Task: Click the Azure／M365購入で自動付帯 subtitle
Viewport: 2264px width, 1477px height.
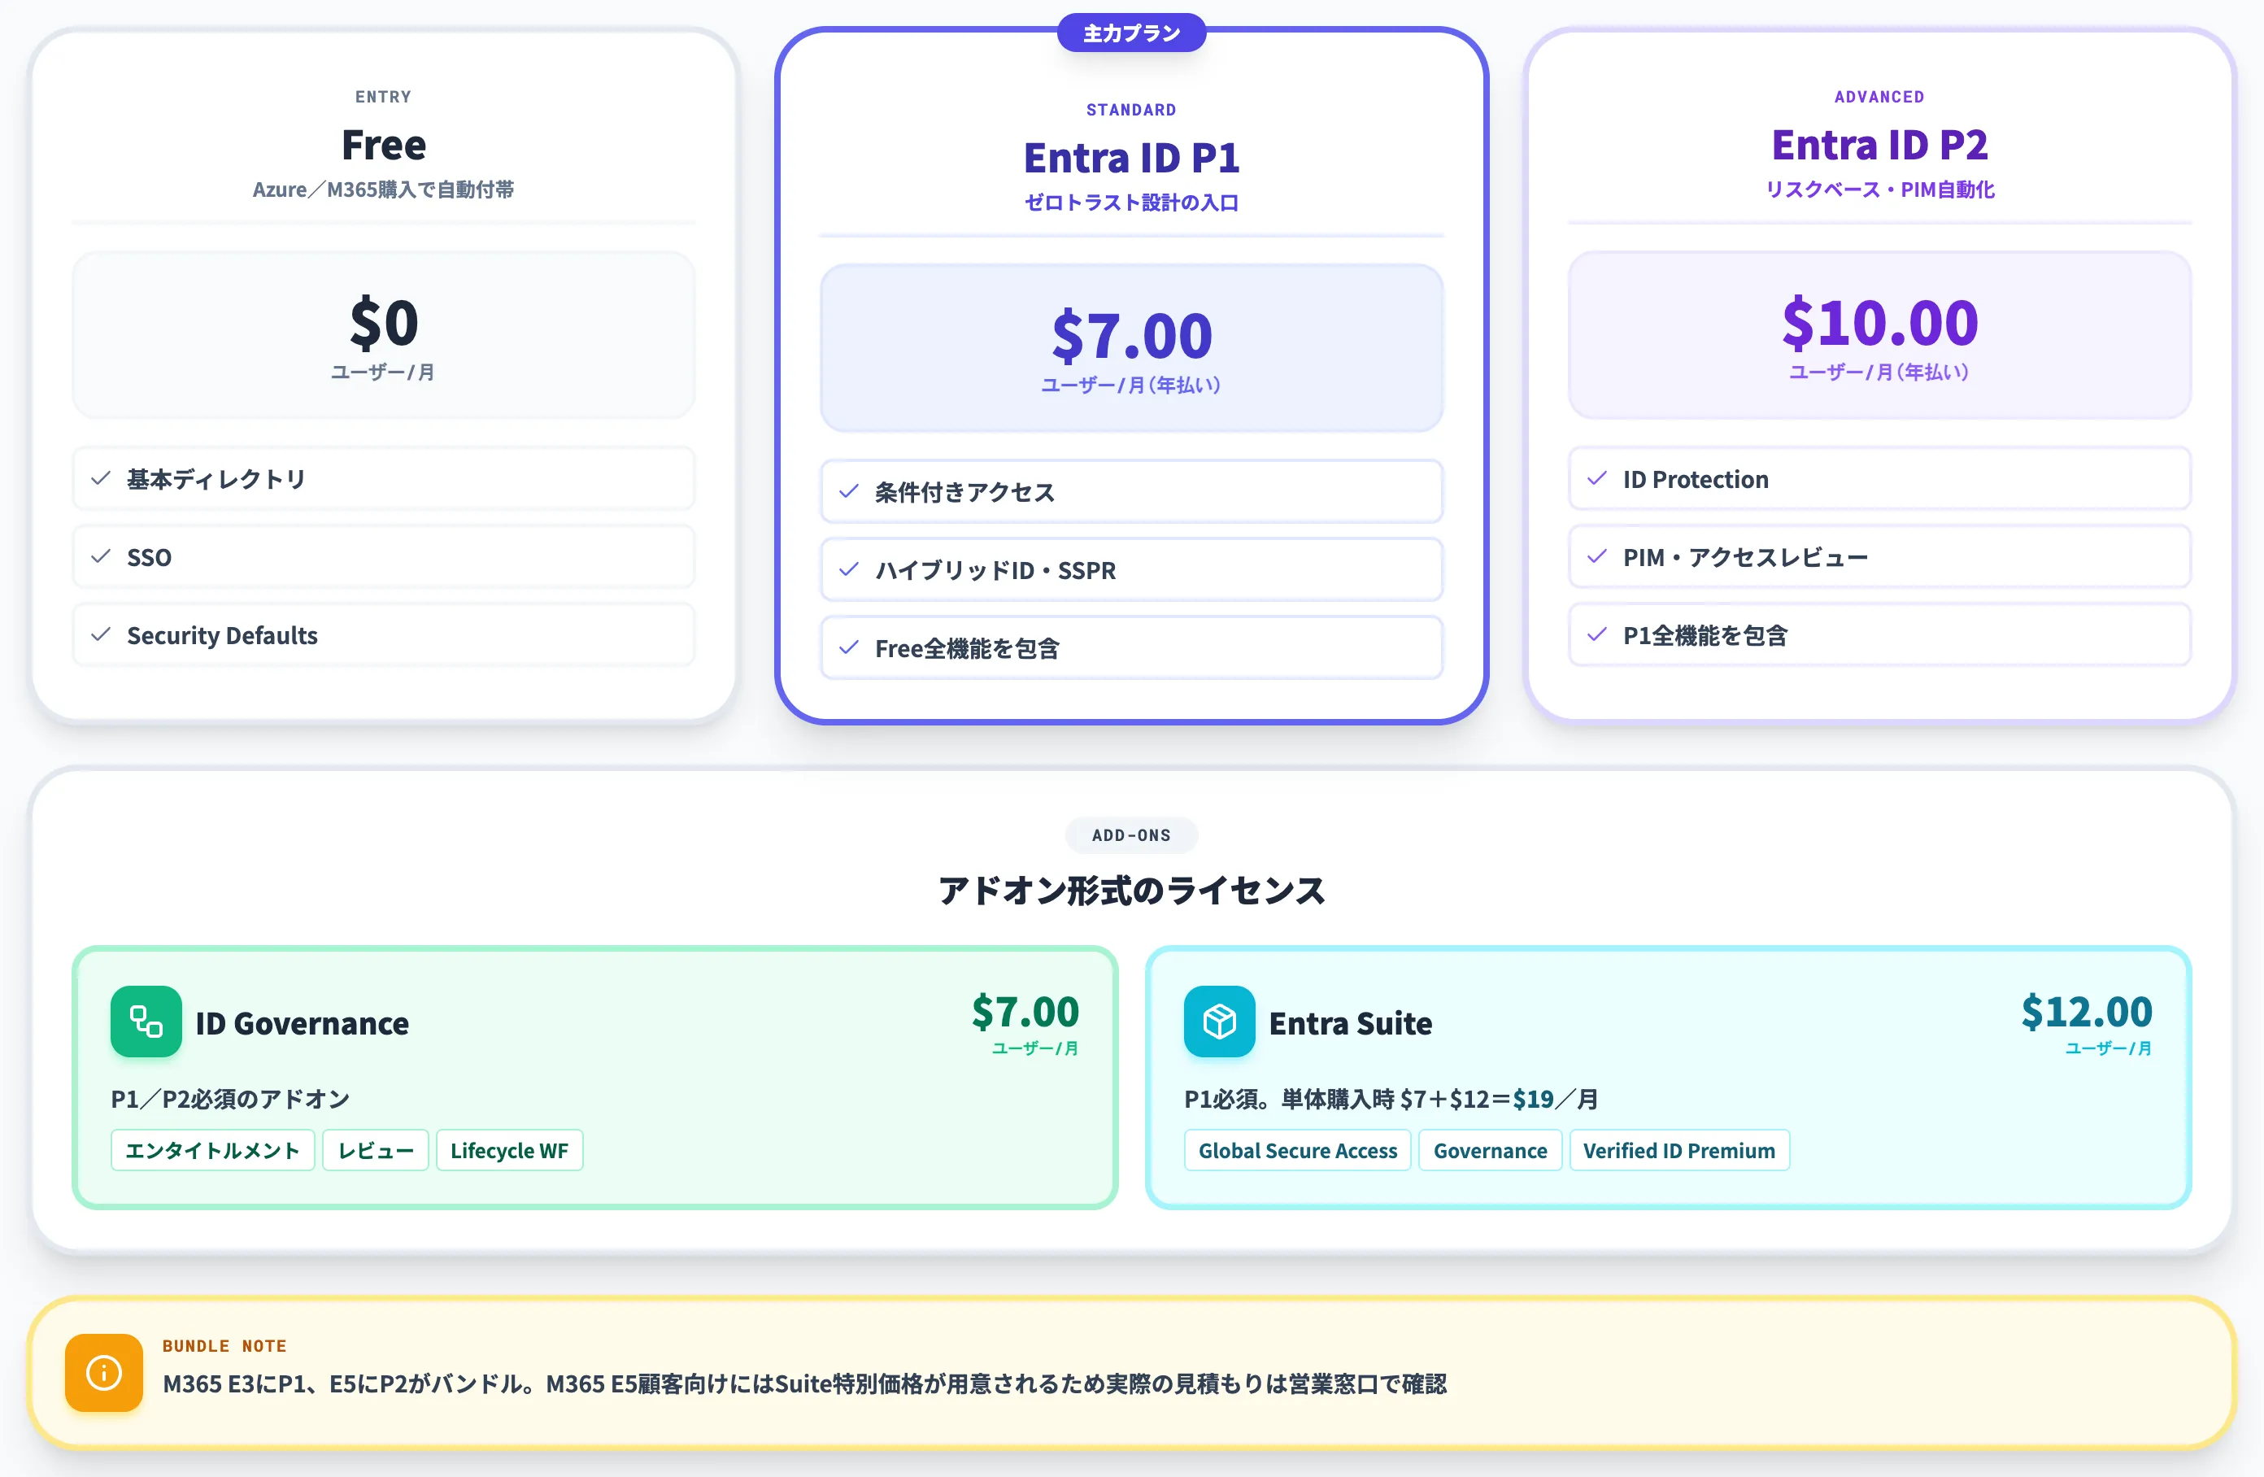Action: pyautogui.click(x=383, y=190)
